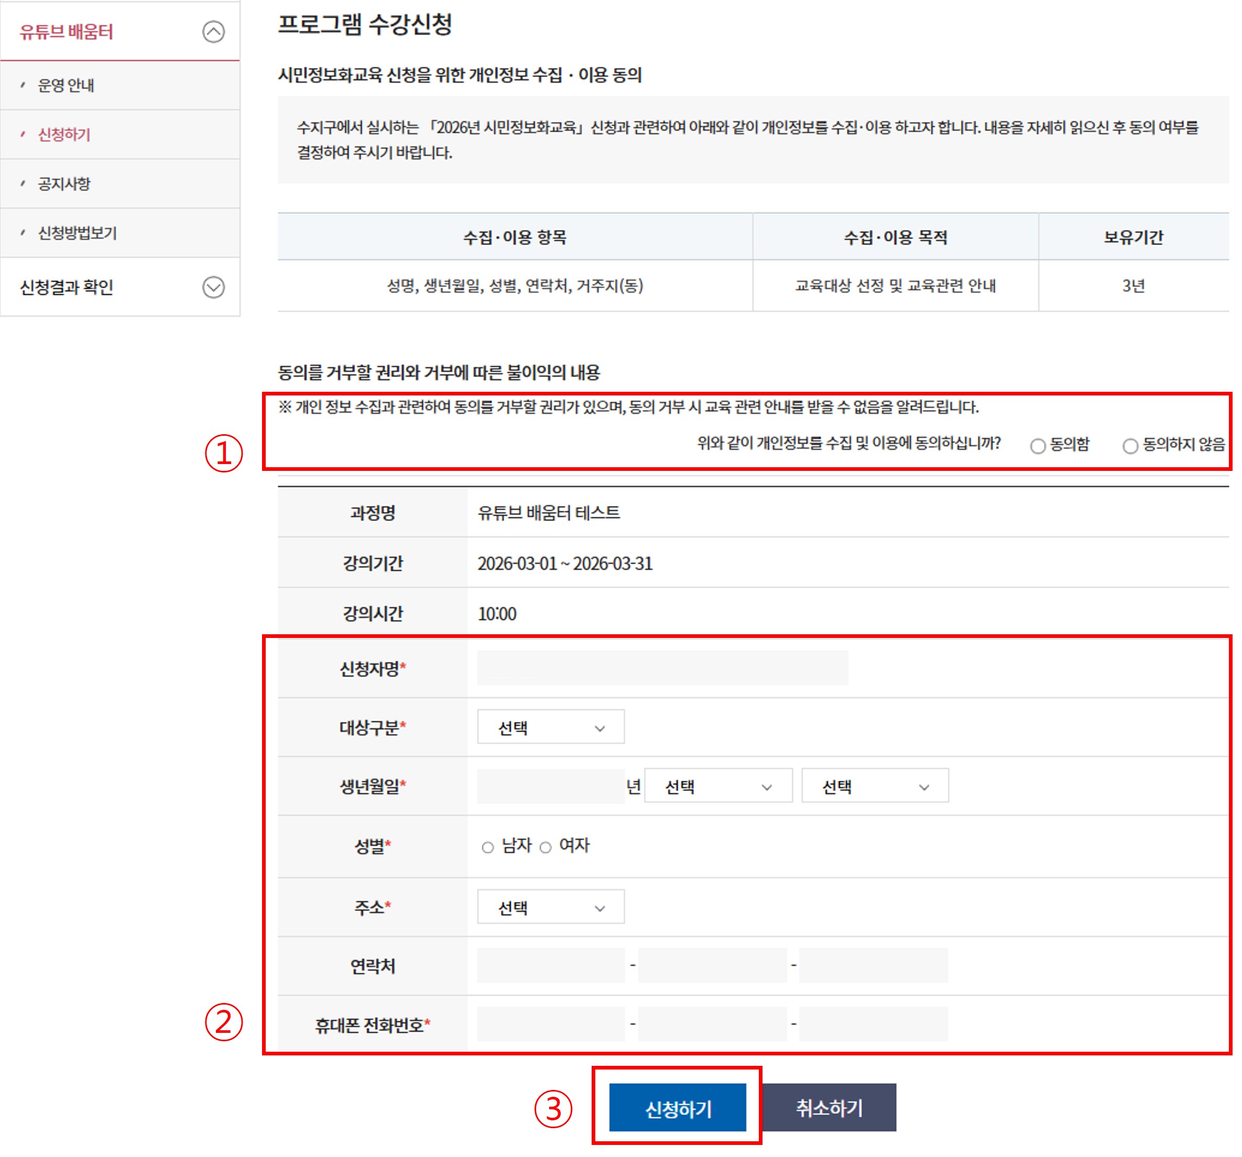Open the 운영 안내 menu item
Image resolution: width=1242 pixels, height=1157 pixels.
click(66, 85)
